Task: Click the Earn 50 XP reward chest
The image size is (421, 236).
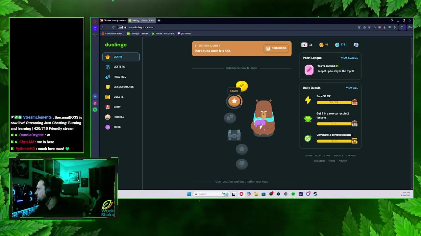Action: 354,102
